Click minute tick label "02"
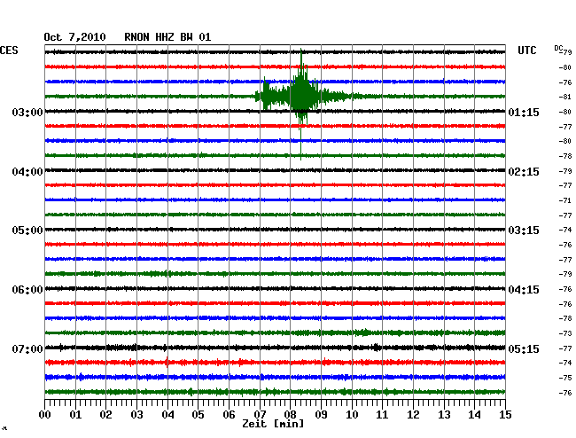Image resolution: width=576 pixels, height=438 pixels. (x=105, y=414)
